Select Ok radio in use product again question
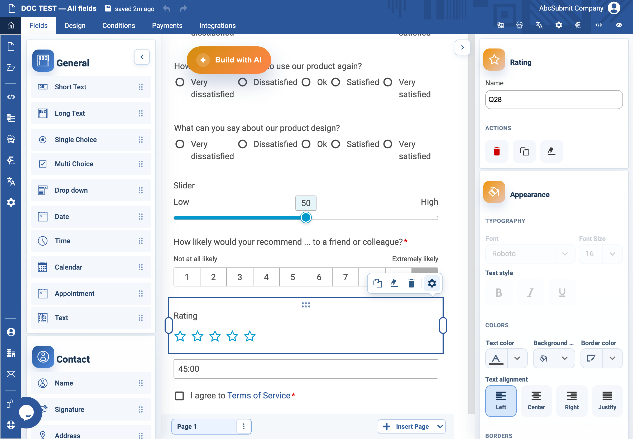Viewport: 633px width, 439px height. click(x=306, y=82)
